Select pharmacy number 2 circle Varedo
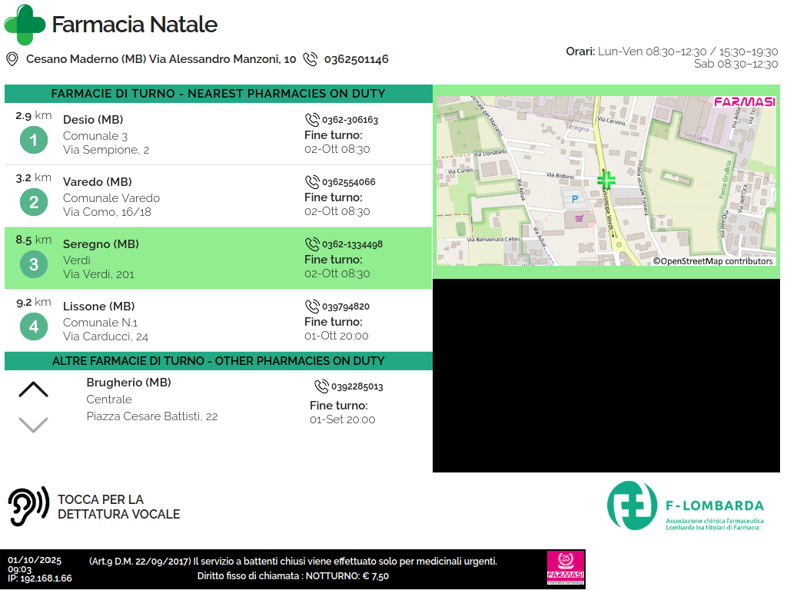The height and width of the screenshot is (590, 787). pyautogui.click(x=34, y=202)
